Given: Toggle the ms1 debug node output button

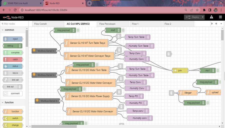Looking at the screenshot, I should pyautogui.click(x=218, y=70).
